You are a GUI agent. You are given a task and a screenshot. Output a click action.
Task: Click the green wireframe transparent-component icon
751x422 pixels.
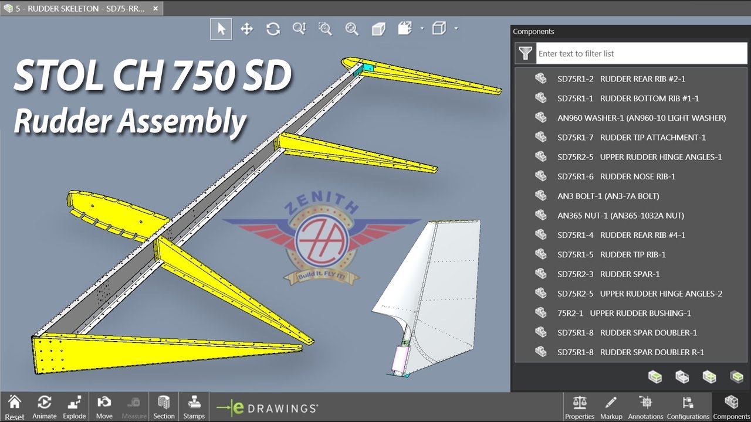click(709, 376)
